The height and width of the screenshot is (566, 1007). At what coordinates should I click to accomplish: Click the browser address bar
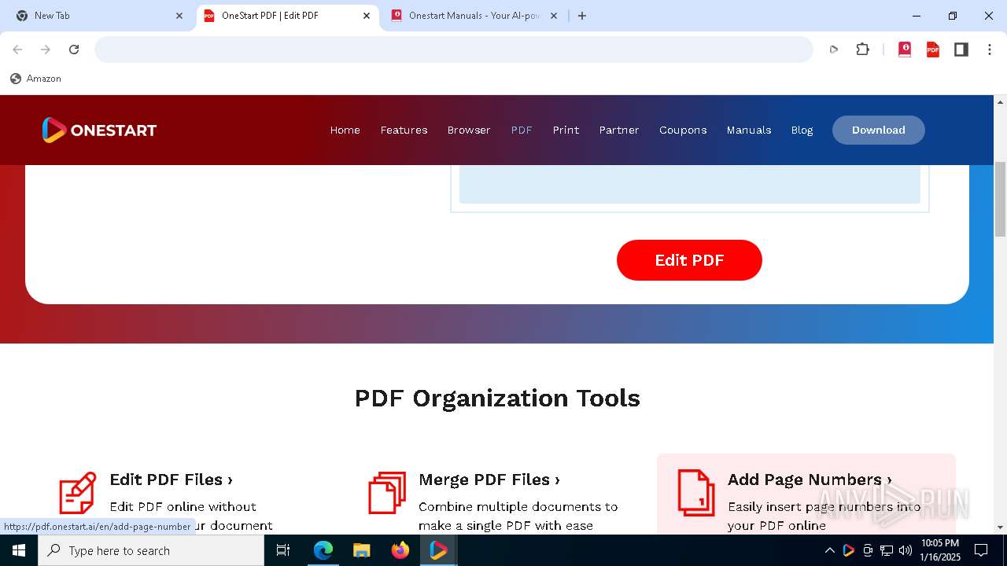[x=454, y=50]
